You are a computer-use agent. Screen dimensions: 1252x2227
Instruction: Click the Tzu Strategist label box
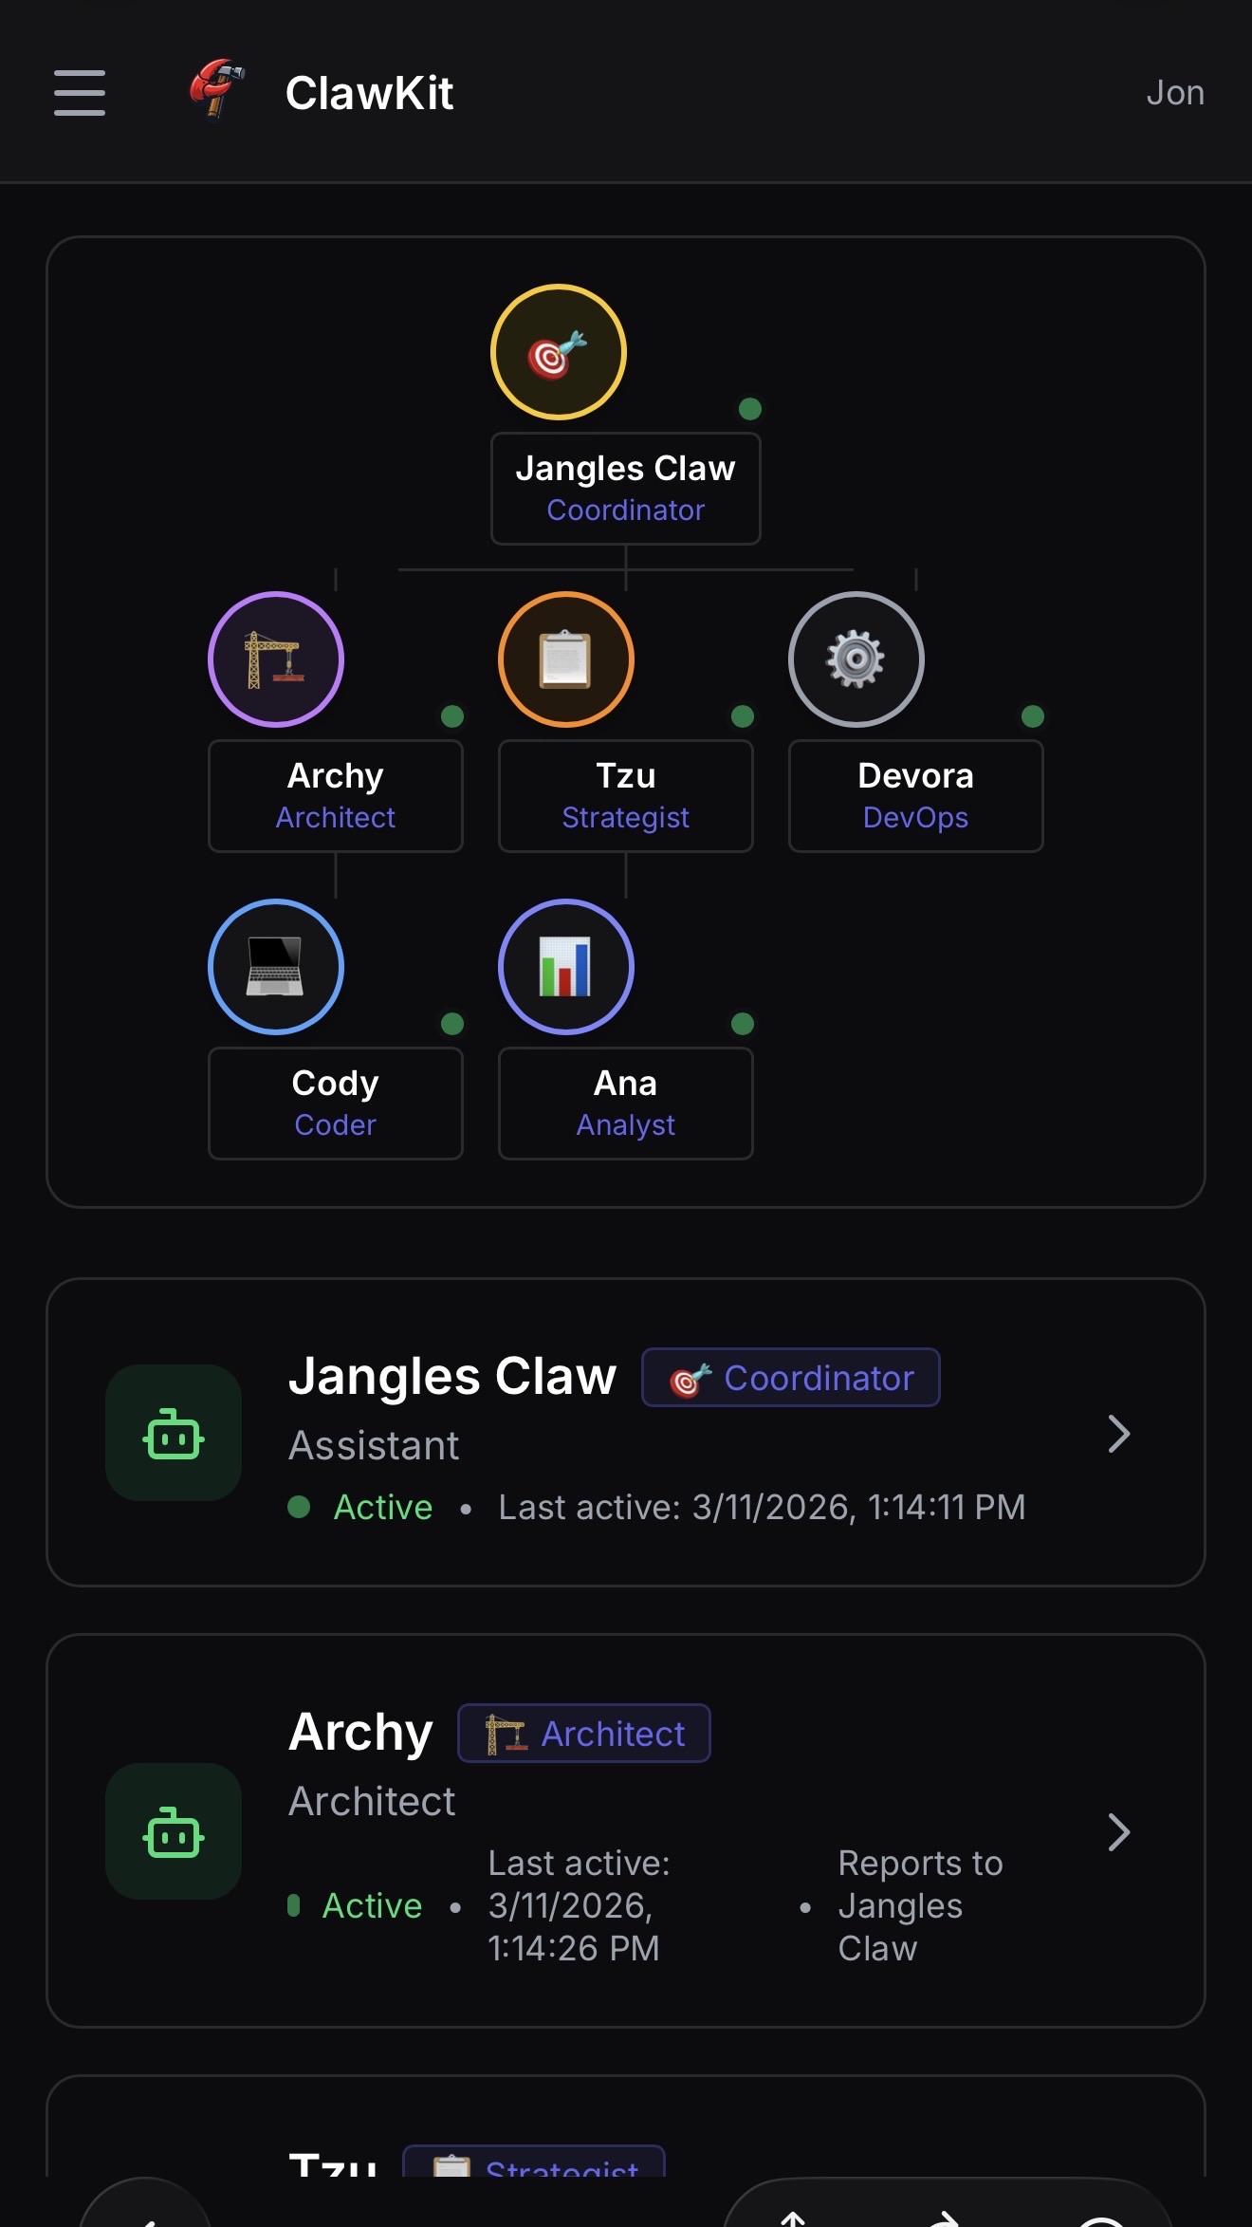pyautogui.click(x=626, y=796)
